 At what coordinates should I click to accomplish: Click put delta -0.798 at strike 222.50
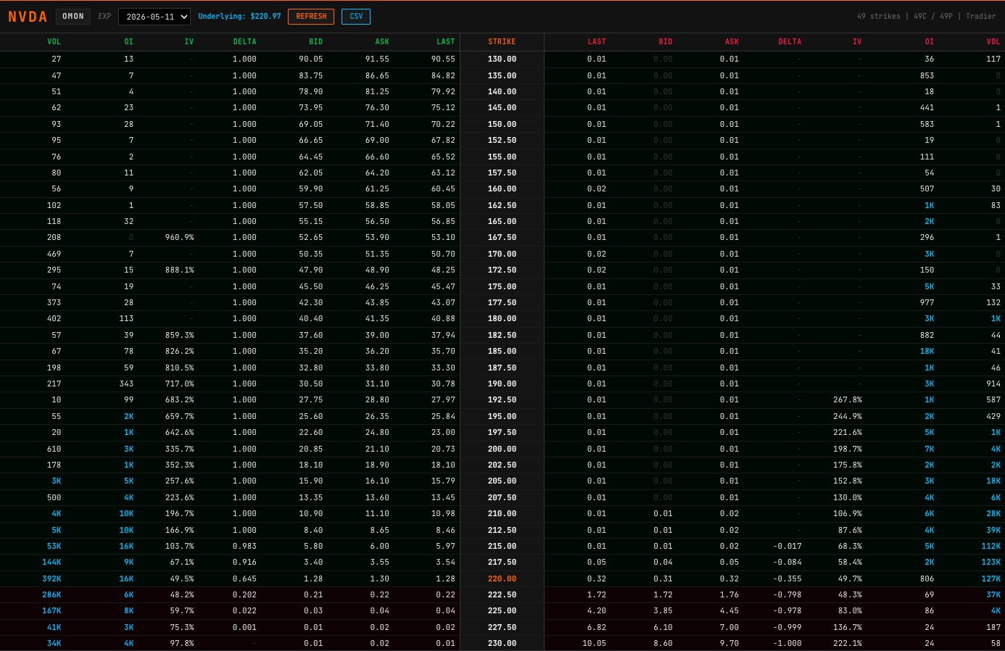point(787,594)
